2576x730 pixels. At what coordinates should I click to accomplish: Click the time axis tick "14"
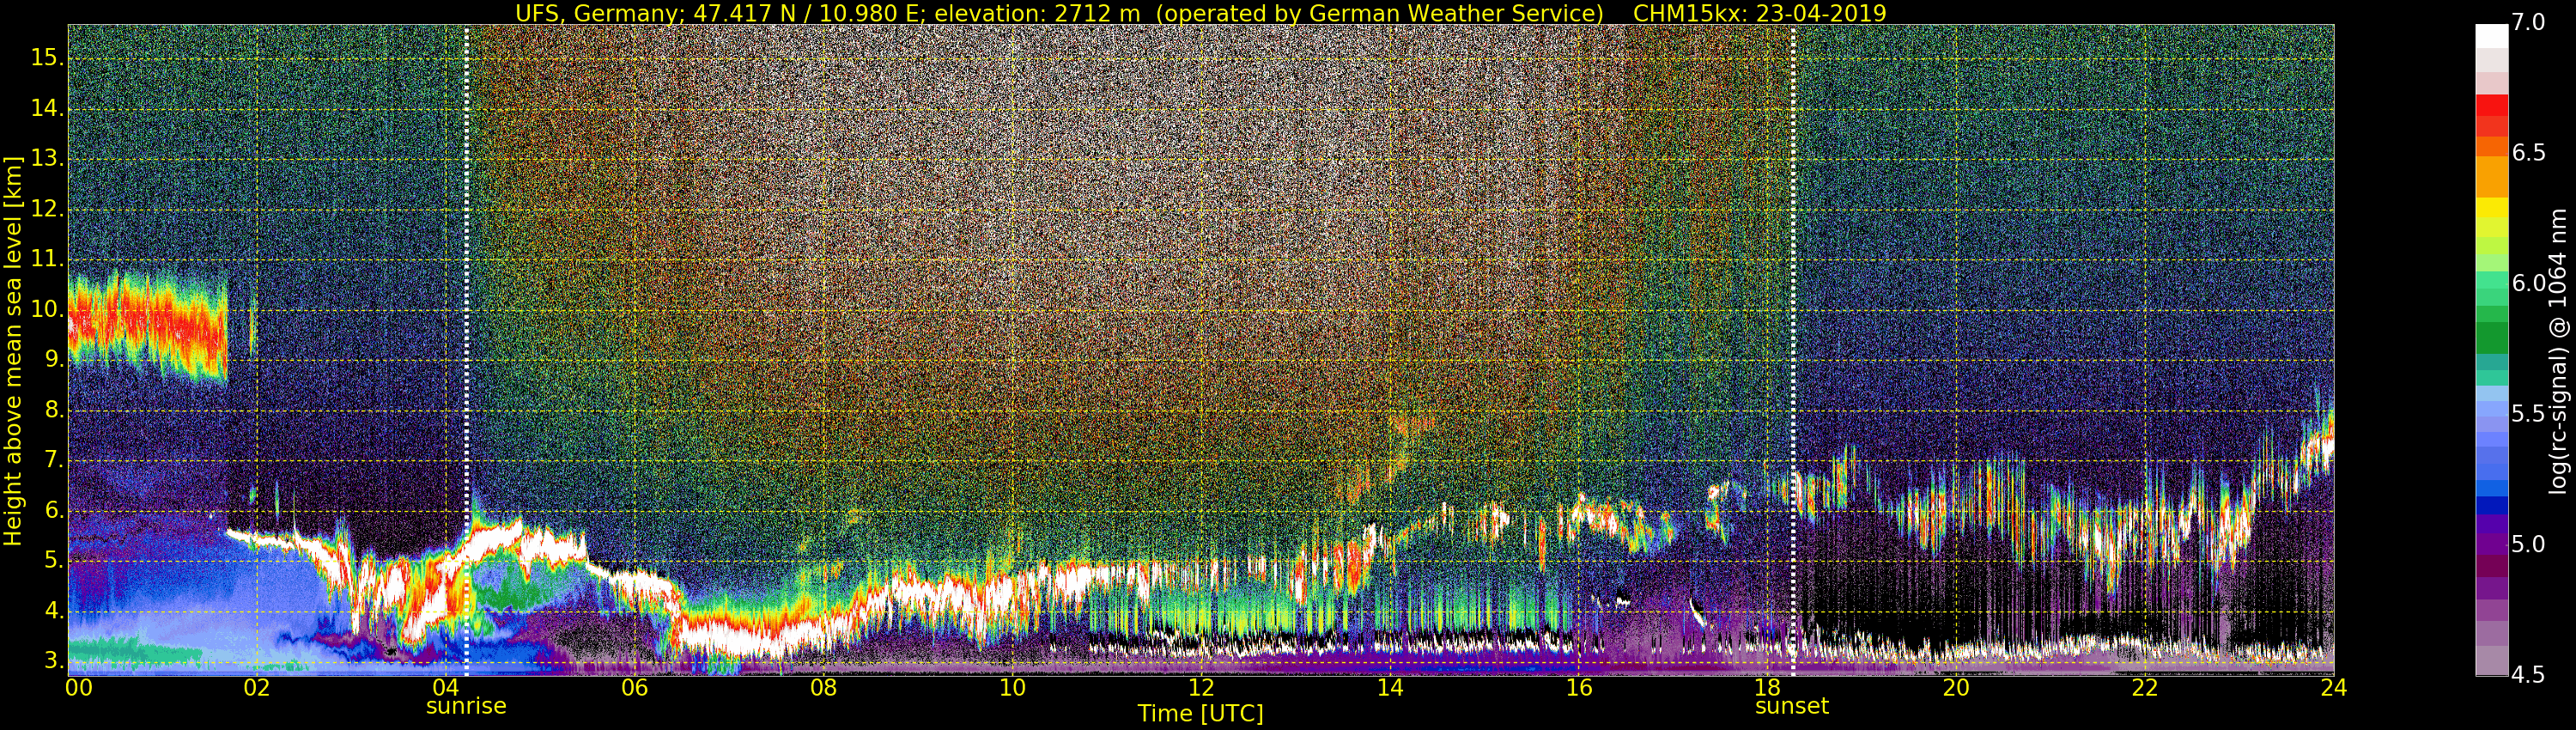tap(1390, 688)
